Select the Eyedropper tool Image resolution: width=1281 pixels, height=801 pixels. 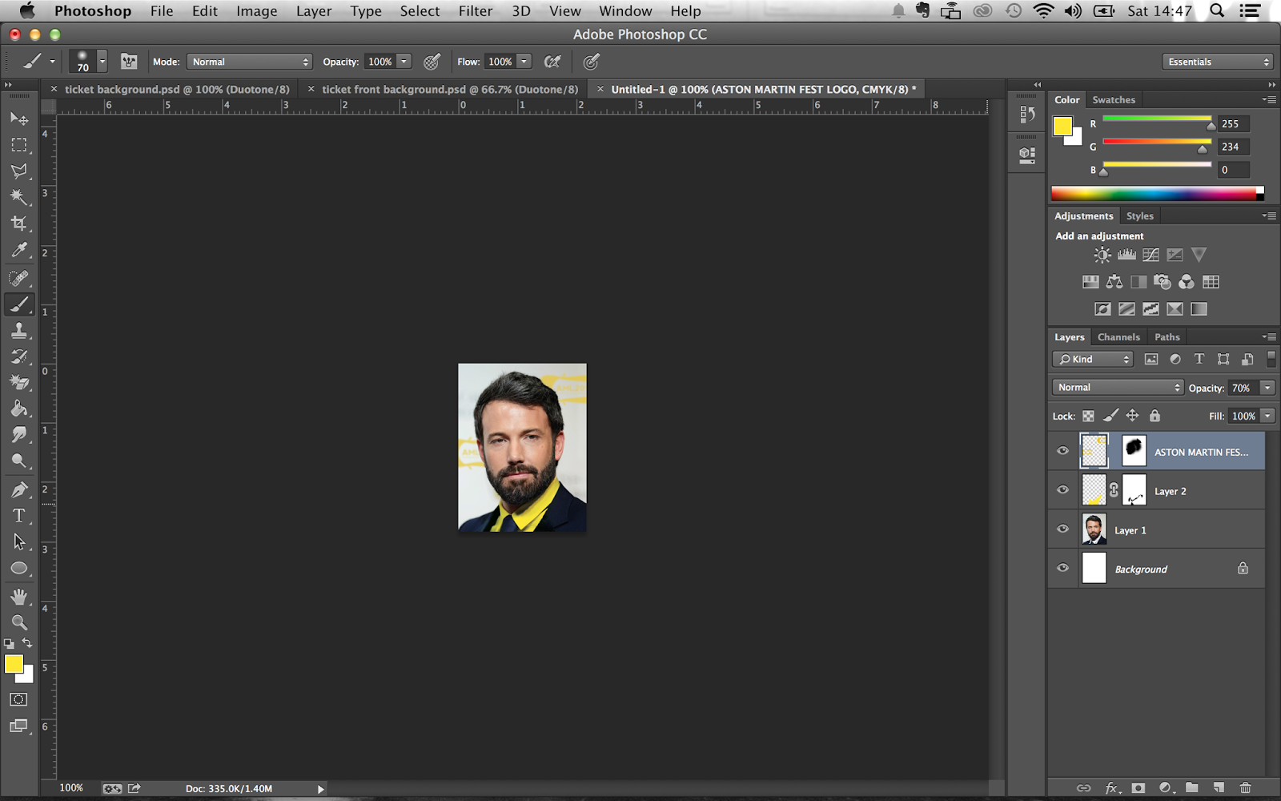[x=19, y=250]
